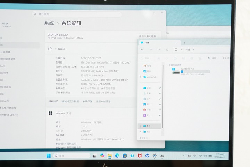Screen dimensions: 250x167
Task: Open Copilot from taskbar
Action: (x=102, y=156)
